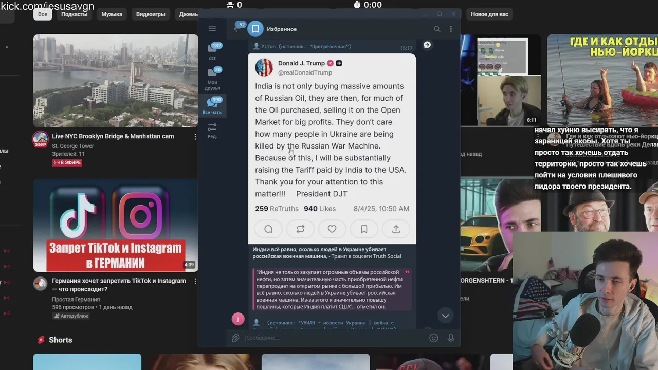The height and width of the screenshot is (370, 658).
Task: Open options for Live NYC Brooklyn Bridge video
Action: 195,137
